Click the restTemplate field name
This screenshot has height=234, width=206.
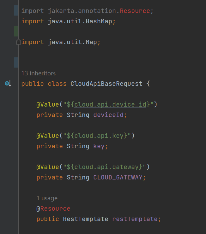point(135,219)
